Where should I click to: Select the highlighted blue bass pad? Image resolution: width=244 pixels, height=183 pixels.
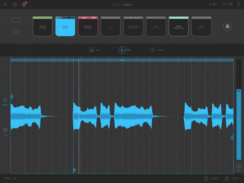pos(65,26)
